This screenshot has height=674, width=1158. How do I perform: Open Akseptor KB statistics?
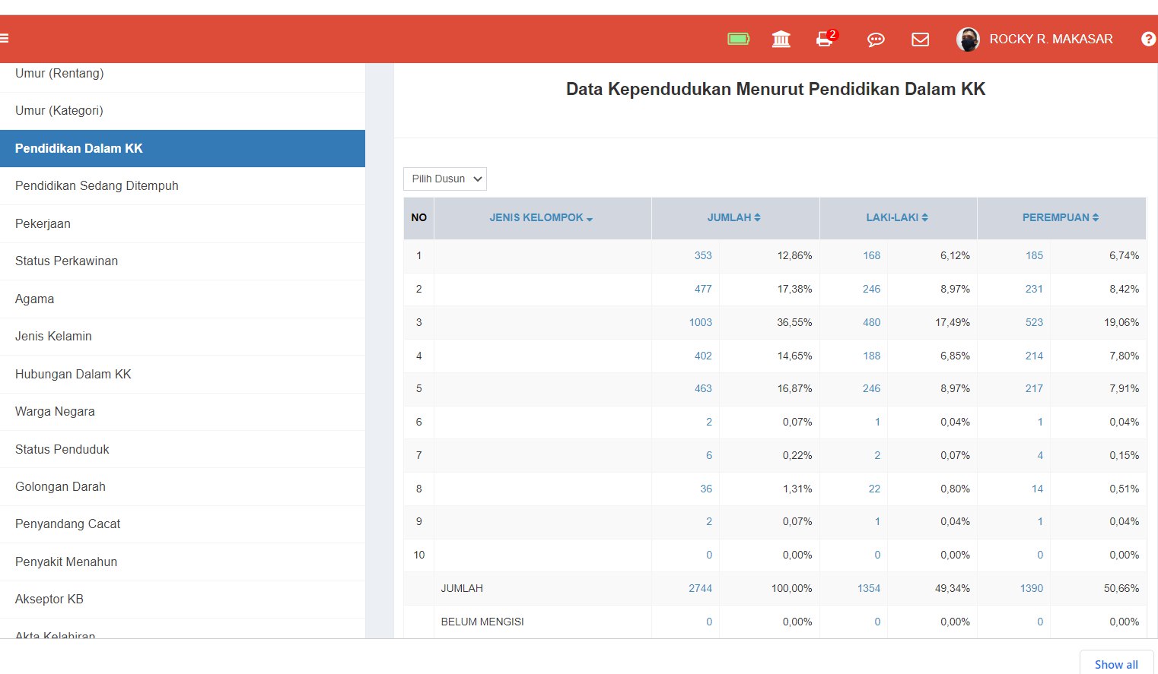[183, 600]
